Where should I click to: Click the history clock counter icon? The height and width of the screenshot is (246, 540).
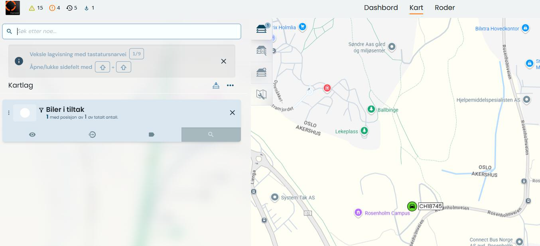click(x=69, y=8)
